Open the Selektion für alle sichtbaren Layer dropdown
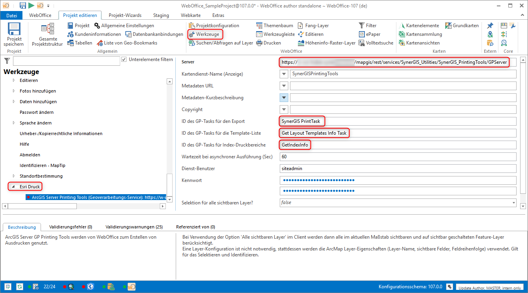This screenshot has height=293, width=528. click(x=513, y=202)
